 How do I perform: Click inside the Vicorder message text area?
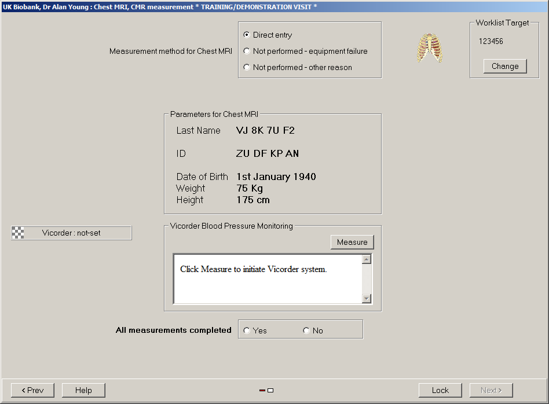(x=268, y=284)
